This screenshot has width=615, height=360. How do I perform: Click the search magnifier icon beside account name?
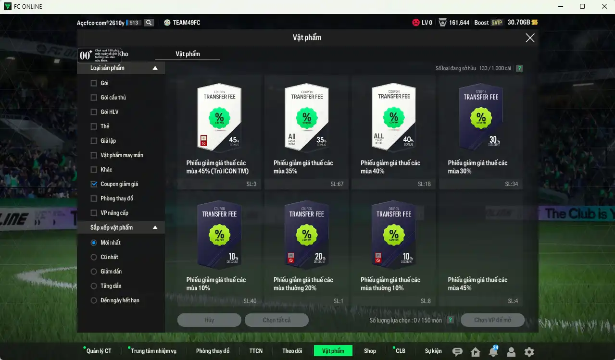[x=149, y=23]
